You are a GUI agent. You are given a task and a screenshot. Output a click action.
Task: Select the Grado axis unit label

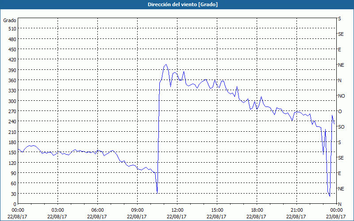10,20
